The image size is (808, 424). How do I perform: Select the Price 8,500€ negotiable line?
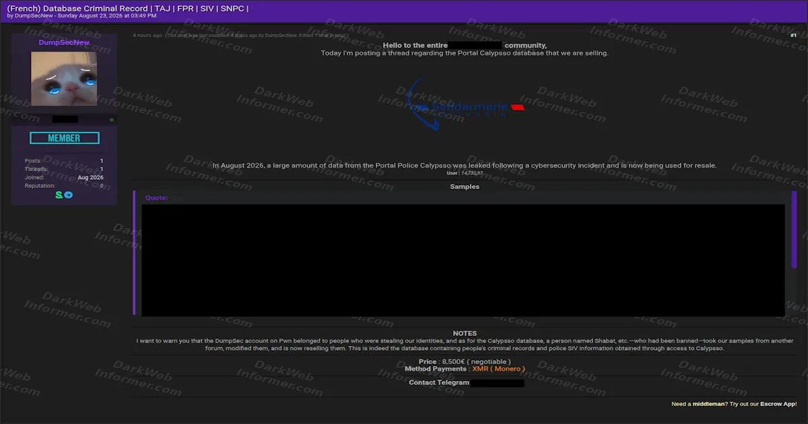465,362
